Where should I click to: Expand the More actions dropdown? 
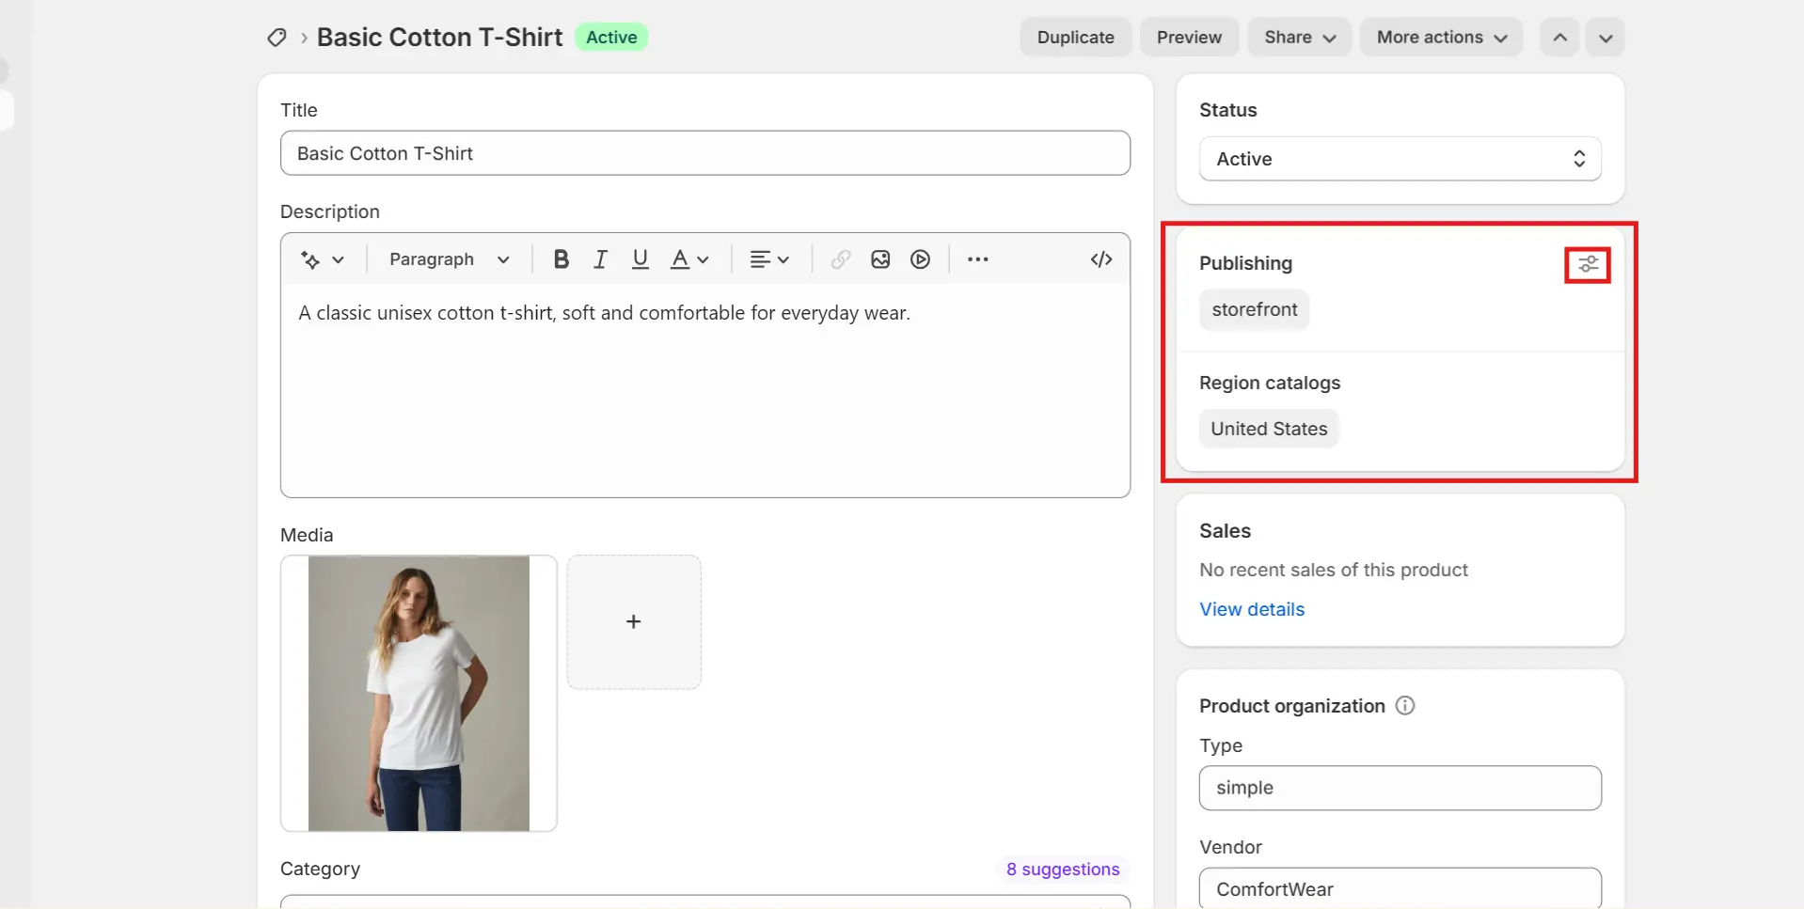(x=1440, y=37)
